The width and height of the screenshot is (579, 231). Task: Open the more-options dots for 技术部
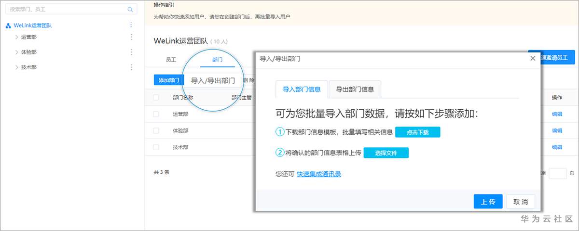point(131,67)
